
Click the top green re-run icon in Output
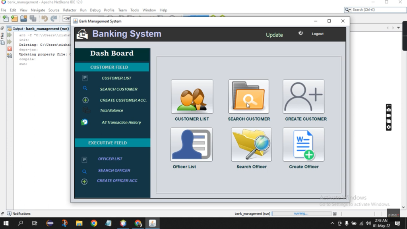(x=10, y=35)
